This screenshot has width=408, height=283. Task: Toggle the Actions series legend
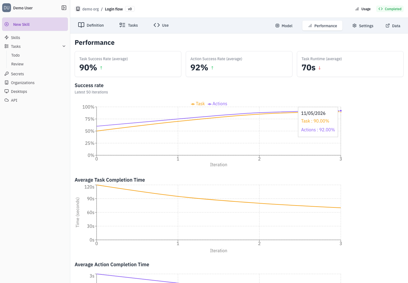(x=218, y=104)
